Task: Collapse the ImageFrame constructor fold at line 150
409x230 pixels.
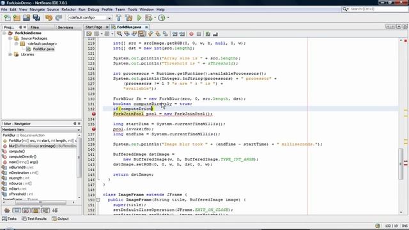Action: coord(98,200)
